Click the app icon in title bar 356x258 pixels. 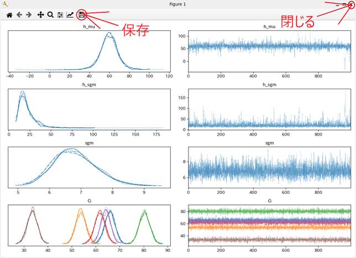5,4
